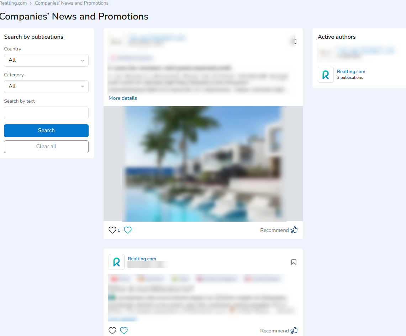
Task: Click the Clear all button
Action: click(x=46, y=147)
